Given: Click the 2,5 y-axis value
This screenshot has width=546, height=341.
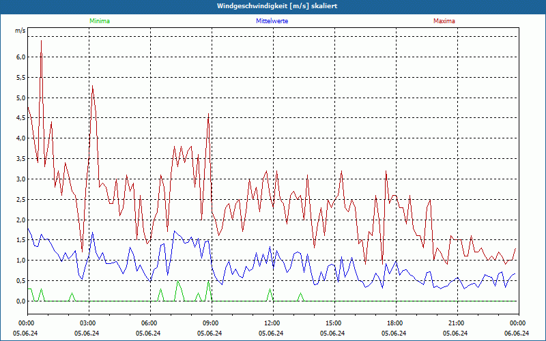Looking at the screenshot, I should (x=22, y=199).
